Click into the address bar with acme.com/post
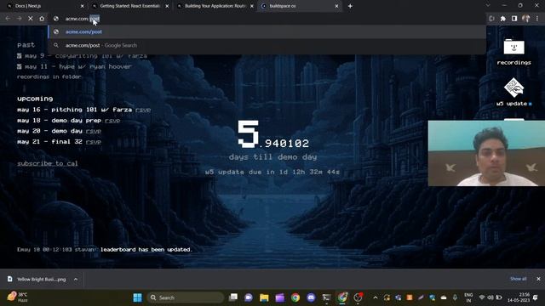This screenshot has height=306, width=545. click(267, 19)
